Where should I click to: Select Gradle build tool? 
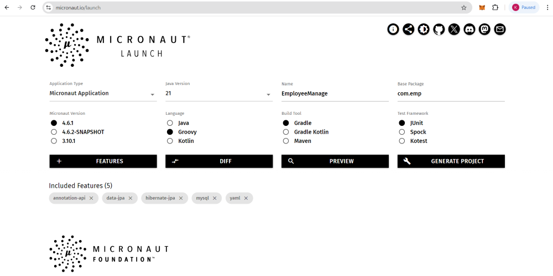pos(286,123)
